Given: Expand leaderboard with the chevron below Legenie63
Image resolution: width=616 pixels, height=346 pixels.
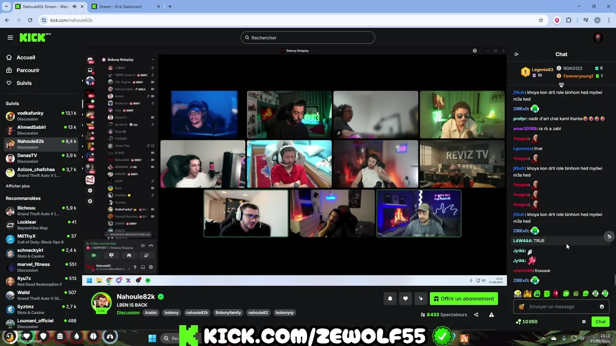Looking at the screenshot, I should point(561,85).
